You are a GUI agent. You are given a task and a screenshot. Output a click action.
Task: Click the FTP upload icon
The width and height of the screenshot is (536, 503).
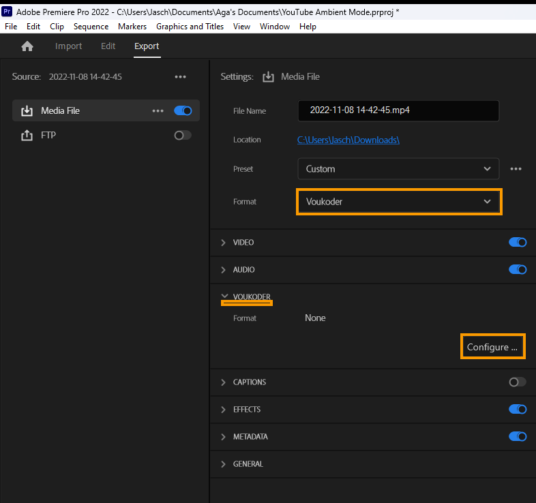pyautogui.click(x=27, y=136)
